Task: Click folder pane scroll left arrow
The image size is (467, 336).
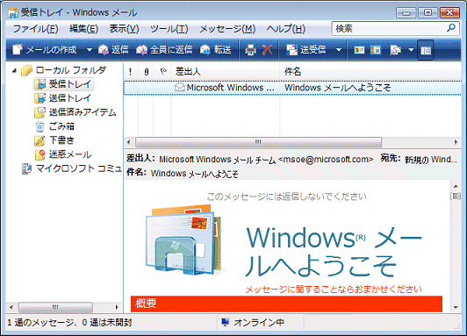Action: [x=11, y=307]
